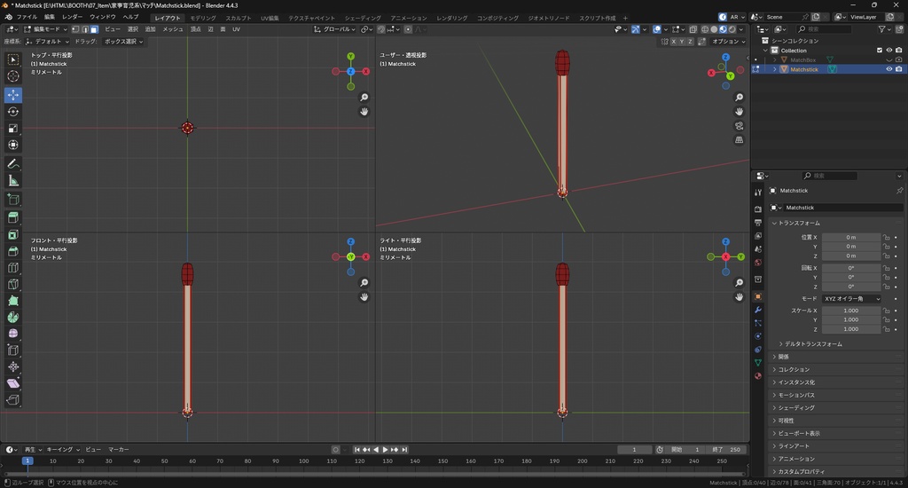Toggle X-ray display

click(693, 29)
